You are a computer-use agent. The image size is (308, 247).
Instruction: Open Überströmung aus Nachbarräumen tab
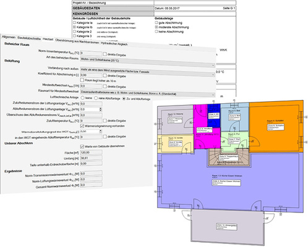point(77,41)
